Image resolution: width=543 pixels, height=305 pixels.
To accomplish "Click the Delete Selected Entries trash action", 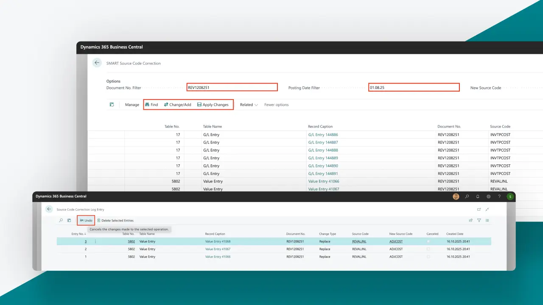I will (115, 220).
